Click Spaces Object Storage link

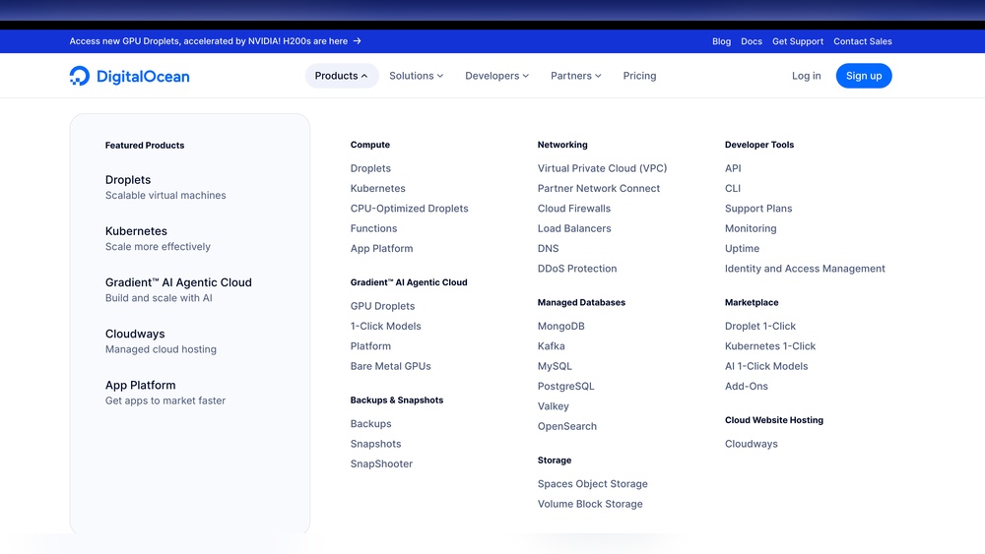tap(592, 484)
